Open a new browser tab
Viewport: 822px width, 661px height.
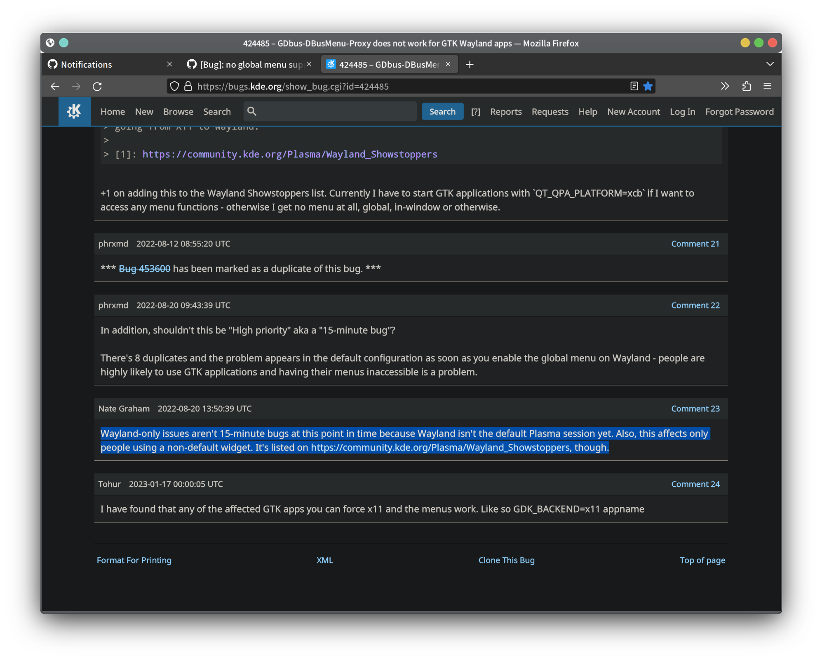[x=470, y=64]
